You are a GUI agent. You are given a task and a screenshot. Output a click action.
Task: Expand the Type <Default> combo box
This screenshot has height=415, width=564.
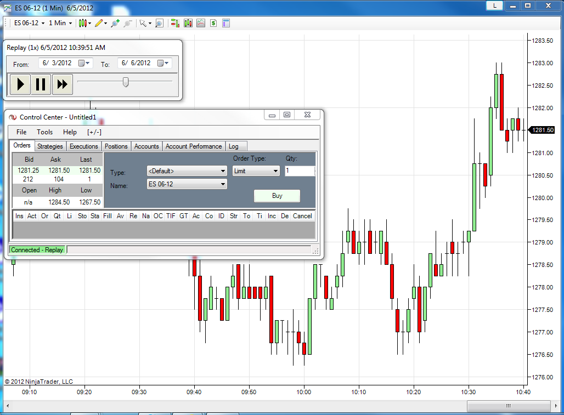coord(187,171)
